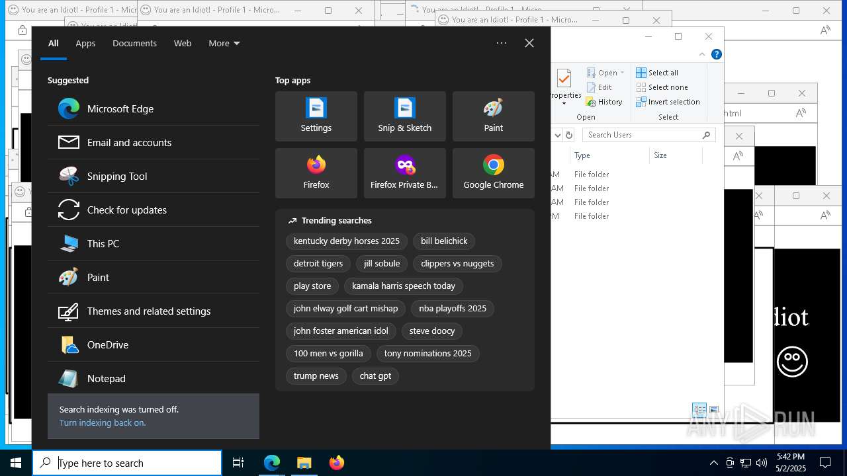This screenshot has width=847, height=476.
Task: Search kentucky derby horses 2025
Action: click(347, 241)
